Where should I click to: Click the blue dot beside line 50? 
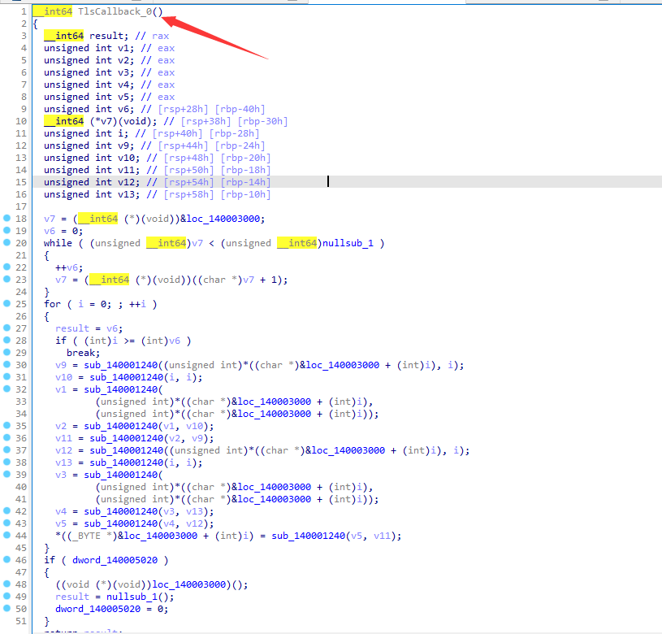click(x=6, y=608)
